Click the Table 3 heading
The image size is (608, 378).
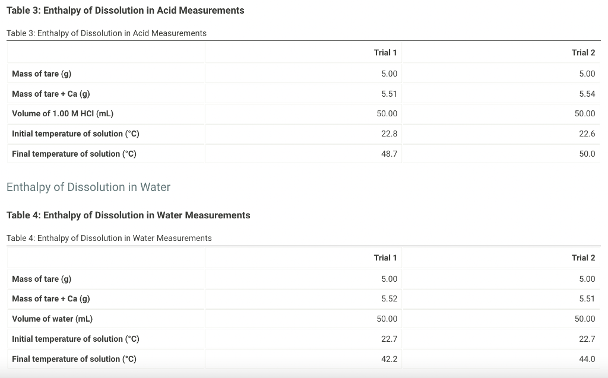coord(125,10)
